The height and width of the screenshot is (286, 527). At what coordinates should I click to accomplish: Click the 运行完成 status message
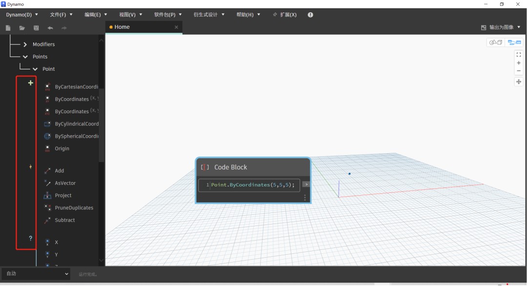click(x=88, y=275)
